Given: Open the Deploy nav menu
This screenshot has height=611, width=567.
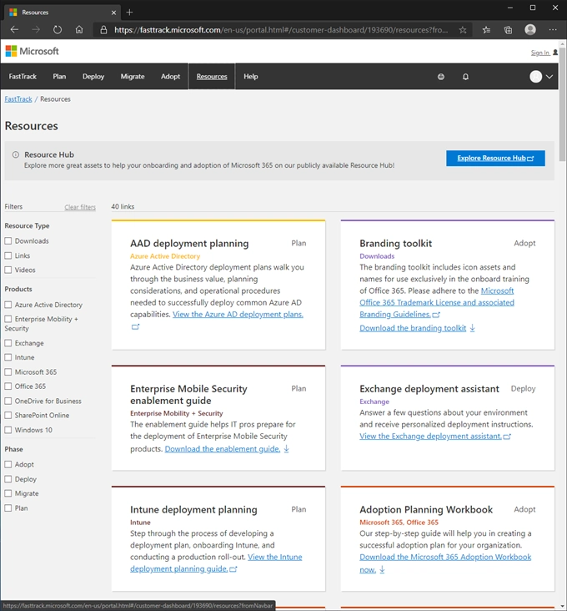Looking at the screenshot, I should 93,77.
